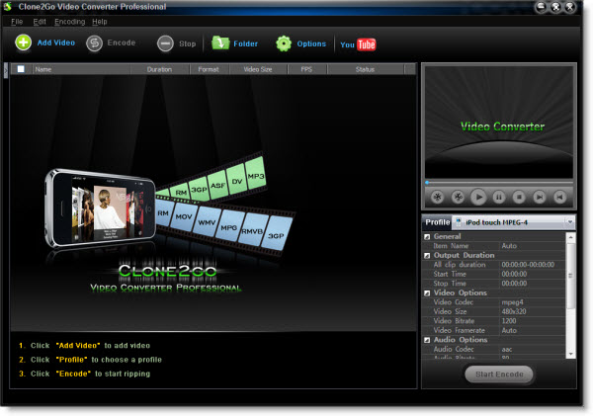Select the iPod touch MPEG-4 profile box
The width and height of the screenshot is (593, 416).
(x=514, y=222)
